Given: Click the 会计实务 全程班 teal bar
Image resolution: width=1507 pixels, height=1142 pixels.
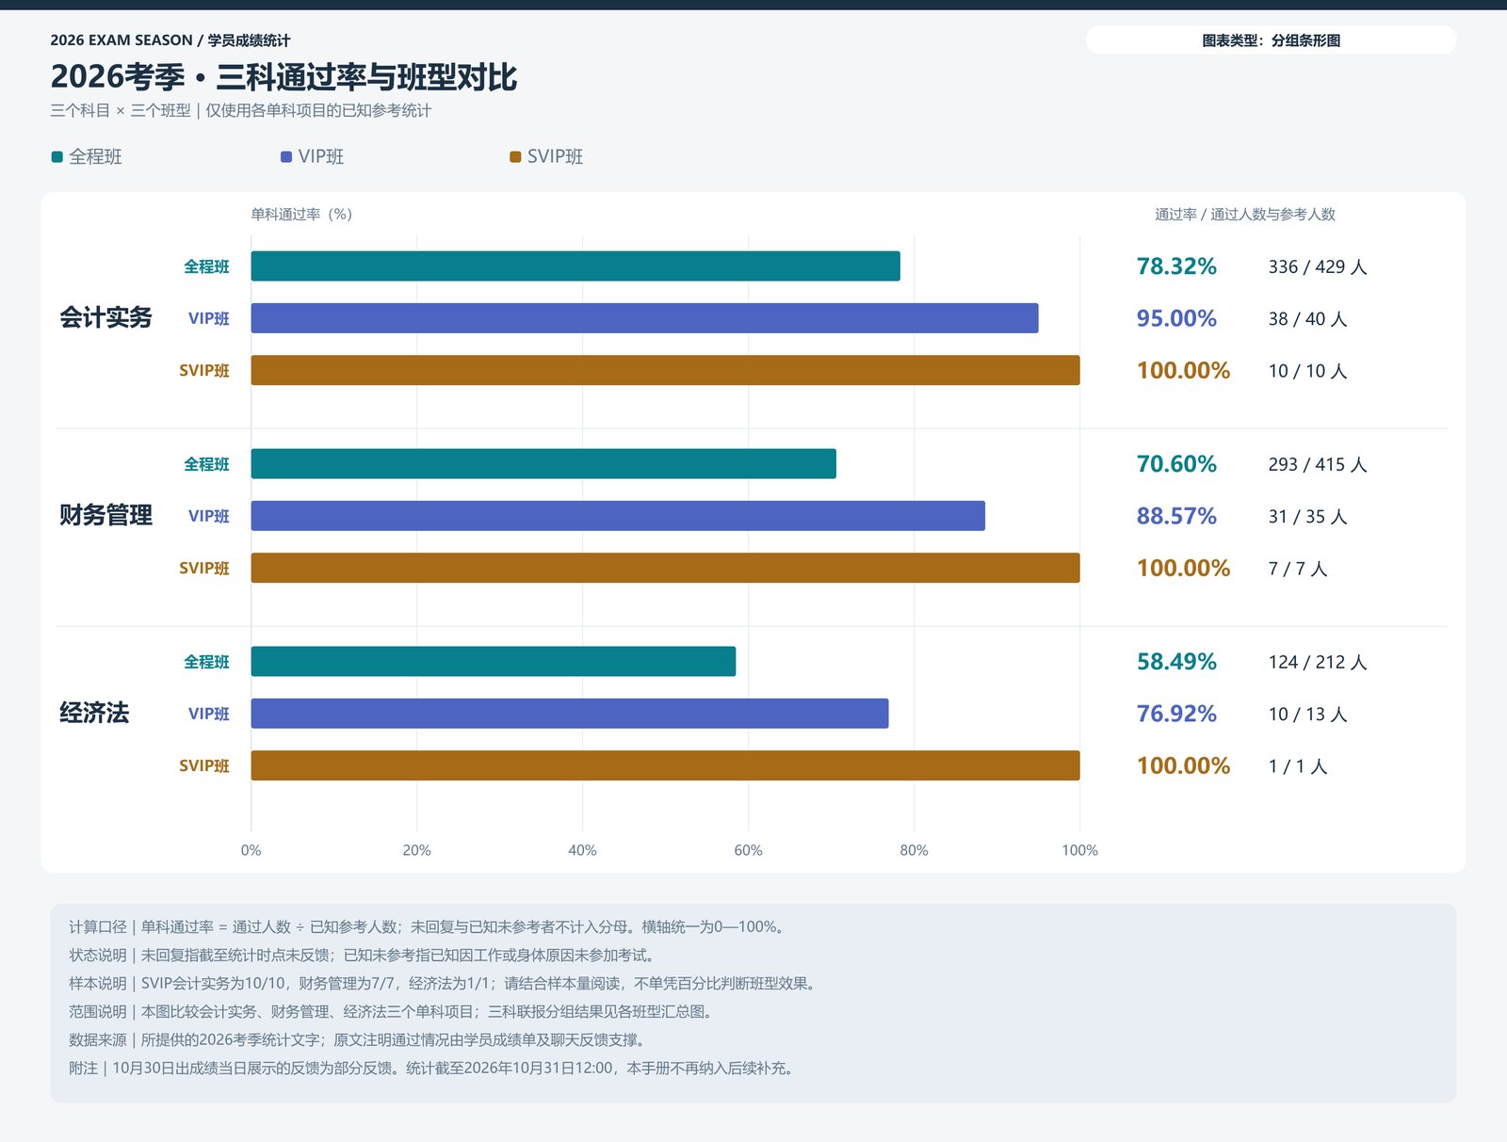Looking at the screenshot, I should click(x=575, y=266).
